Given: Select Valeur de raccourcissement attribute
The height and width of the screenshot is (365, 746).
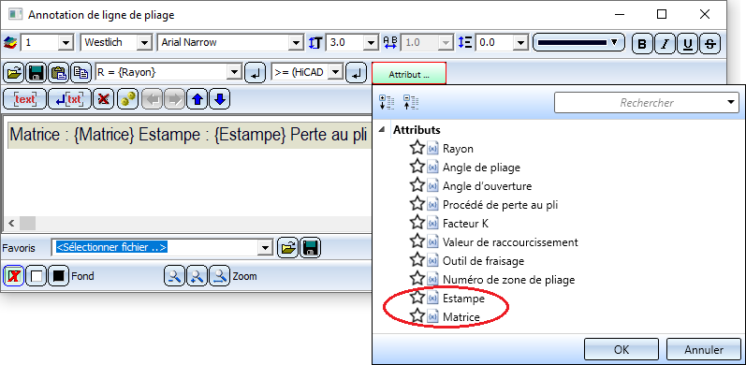Looking at the screenshot, I should point(510,242).
